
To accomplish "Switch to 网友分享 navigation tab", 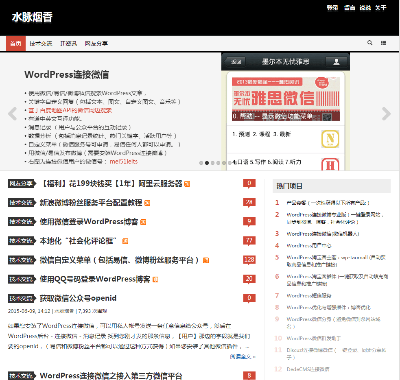I will (x=96, y=44).
